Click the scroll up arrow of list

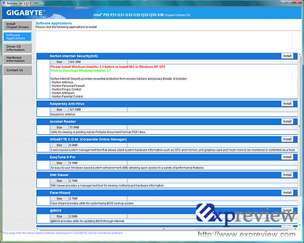coord(299,55)
